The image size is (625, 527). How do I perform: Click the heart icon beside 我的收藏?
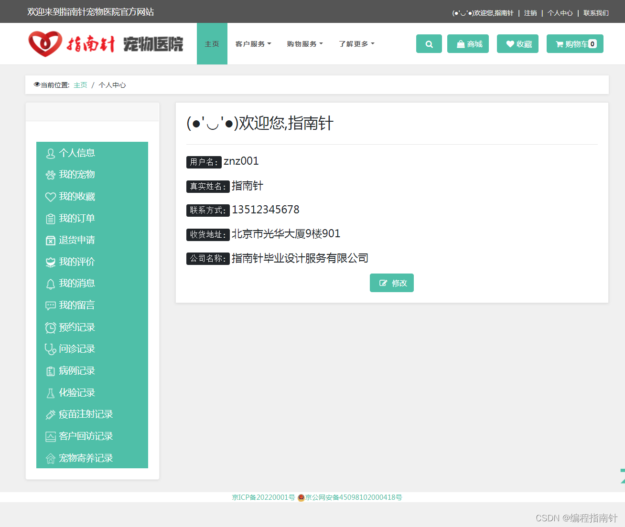click(x=51, y=197)
